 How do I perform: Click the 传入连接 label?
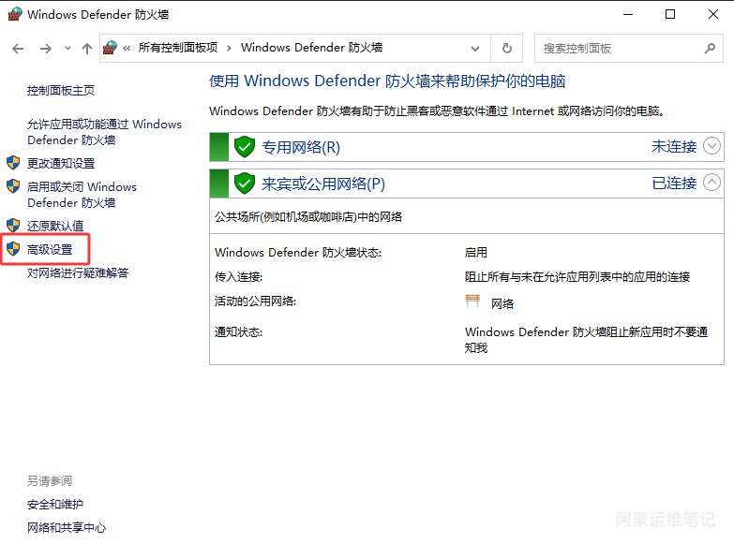[x=238, y=277]
